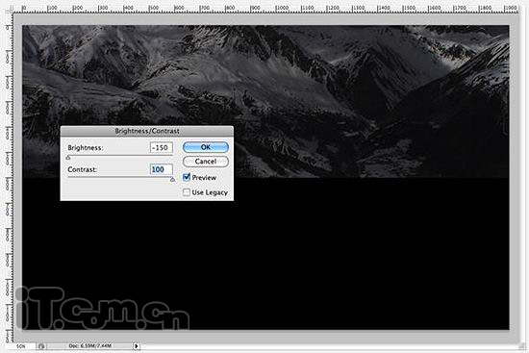Click the status bar icon next to zoom
The image size is (529, 353).
[41, 346]
